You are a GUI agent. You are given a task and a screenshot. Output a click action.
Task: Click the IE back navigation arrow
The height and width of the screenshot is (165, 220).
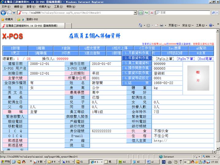pos(4,13)
